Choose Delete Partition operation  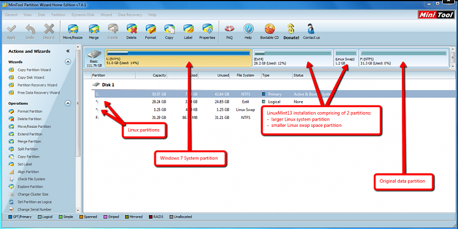tap(29, 119)
